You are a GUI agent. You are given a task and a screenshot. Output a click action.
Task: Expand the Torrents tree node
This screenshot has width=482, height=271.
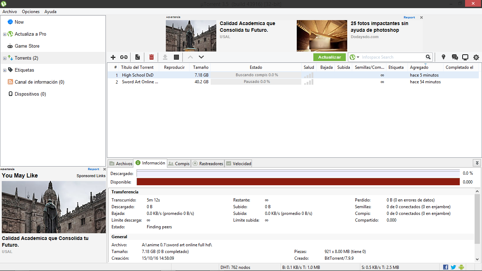tap(5, 58)
